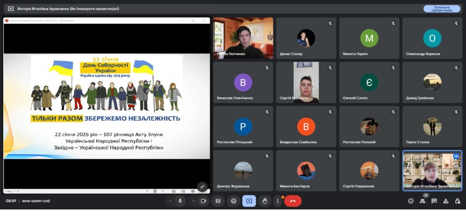Click the Зупинити презентацію button
Screen dimensions: 466x224
click(x=441, y=9)
